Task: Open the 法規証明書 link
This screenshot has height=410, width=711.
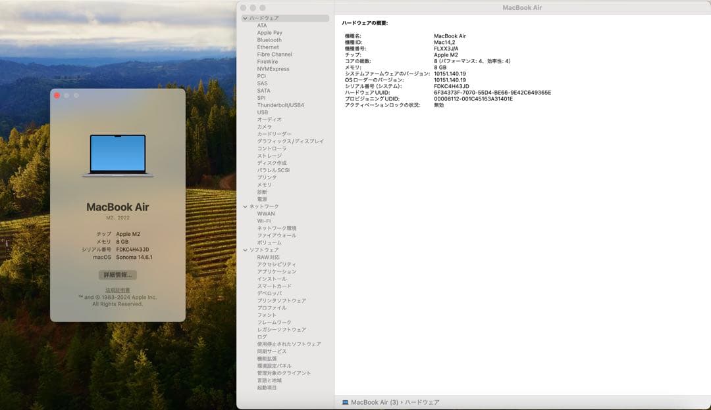Action: [117, 290]
